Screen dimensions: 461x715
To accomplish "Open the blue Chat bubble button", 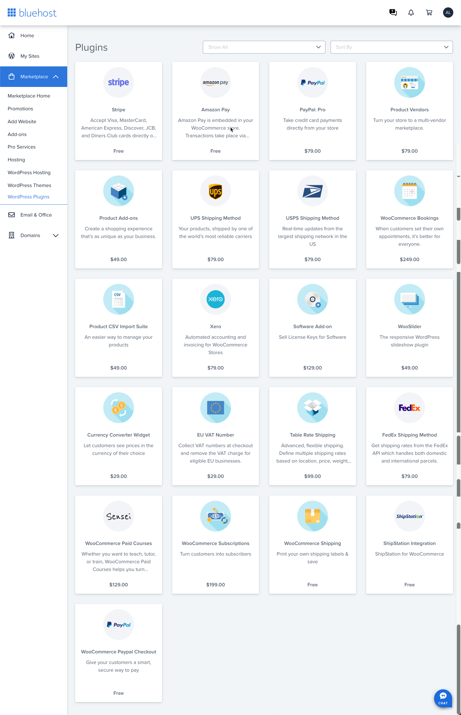I will (x=443, y=698).
